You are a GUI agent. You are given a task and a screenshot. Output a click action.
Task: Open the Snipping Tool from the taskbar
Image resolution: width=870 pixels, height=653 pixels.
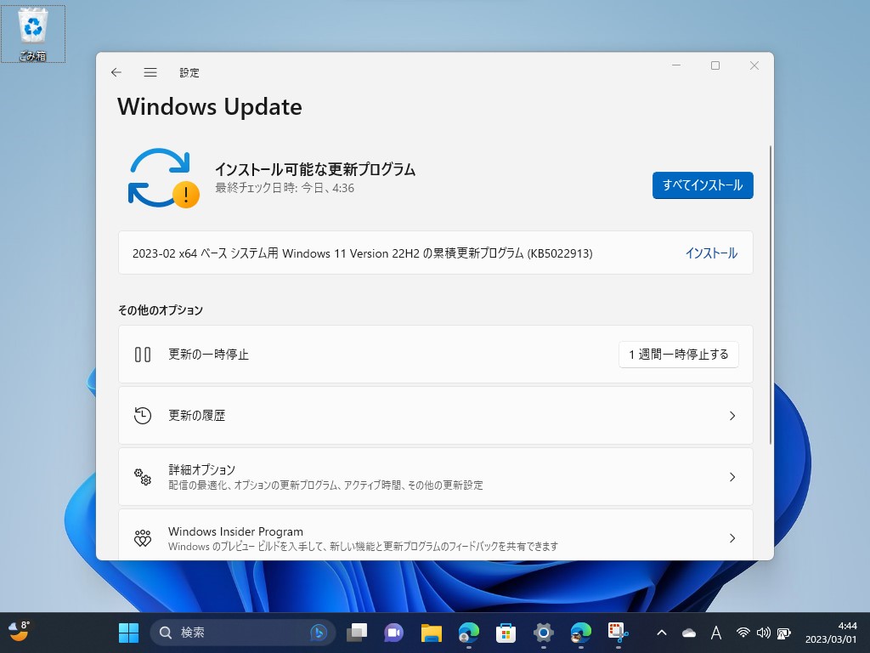pos(618,633)
